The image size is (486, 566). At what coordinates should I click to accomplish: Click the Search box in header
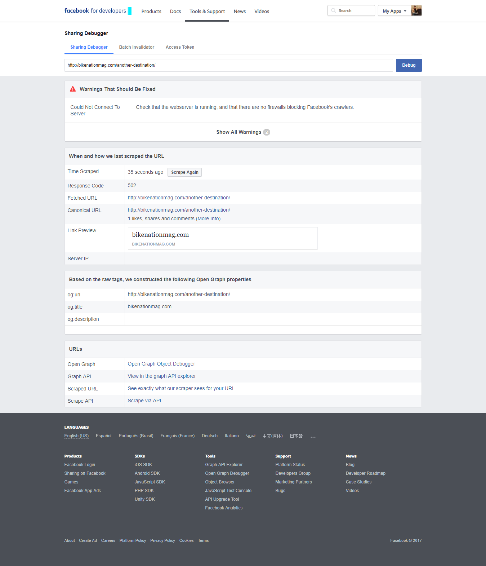(x=351, y=11)
